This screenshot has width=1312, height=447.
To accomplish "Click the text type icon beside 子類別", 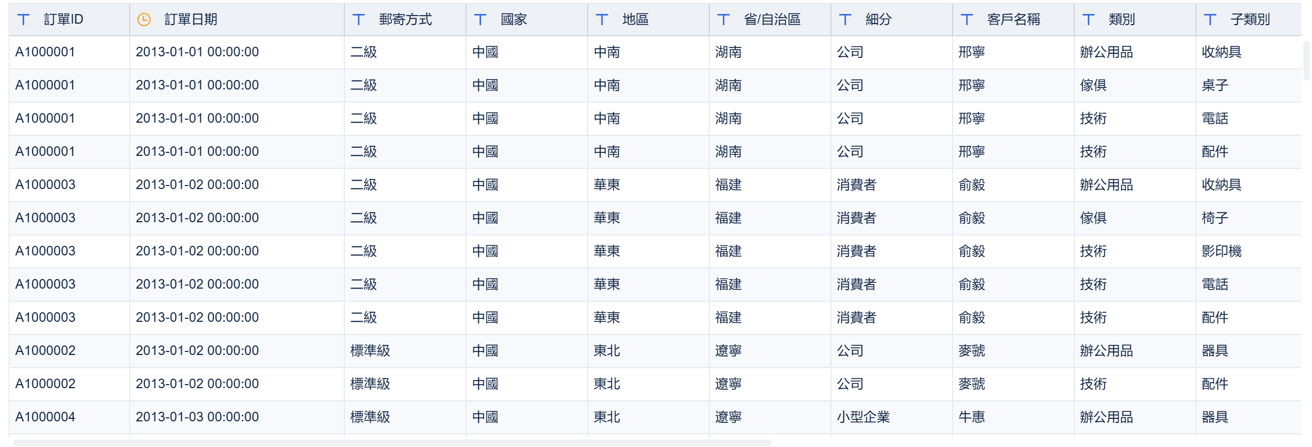I will point(1210,20).
